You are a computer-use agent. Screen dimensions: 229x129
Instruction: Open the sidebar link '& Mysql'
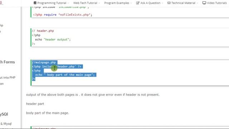6,124
